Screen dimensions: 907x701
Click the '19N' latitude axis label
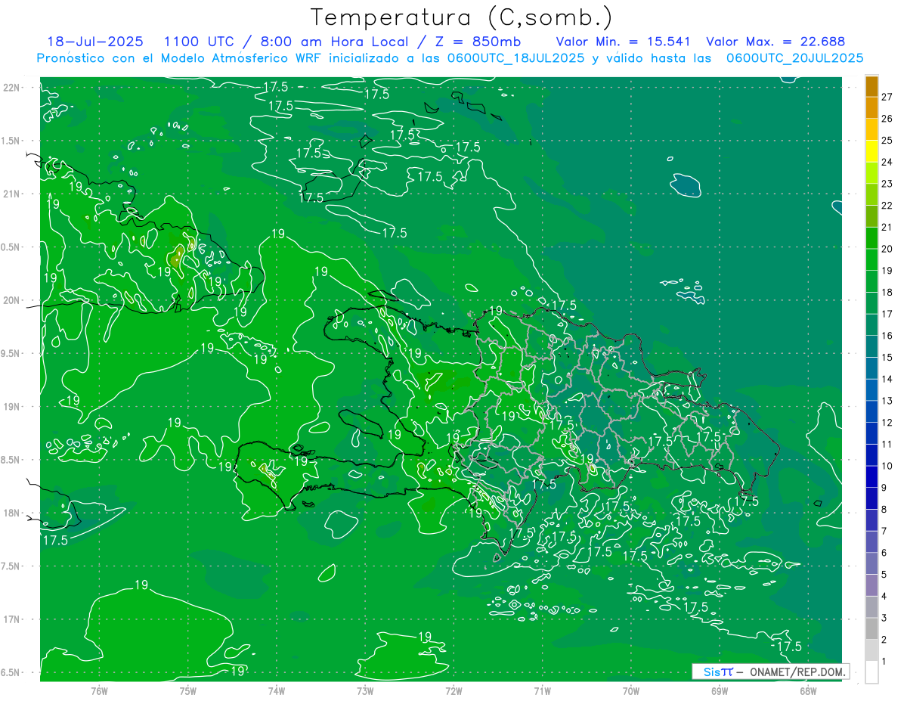tap(11, 407)
